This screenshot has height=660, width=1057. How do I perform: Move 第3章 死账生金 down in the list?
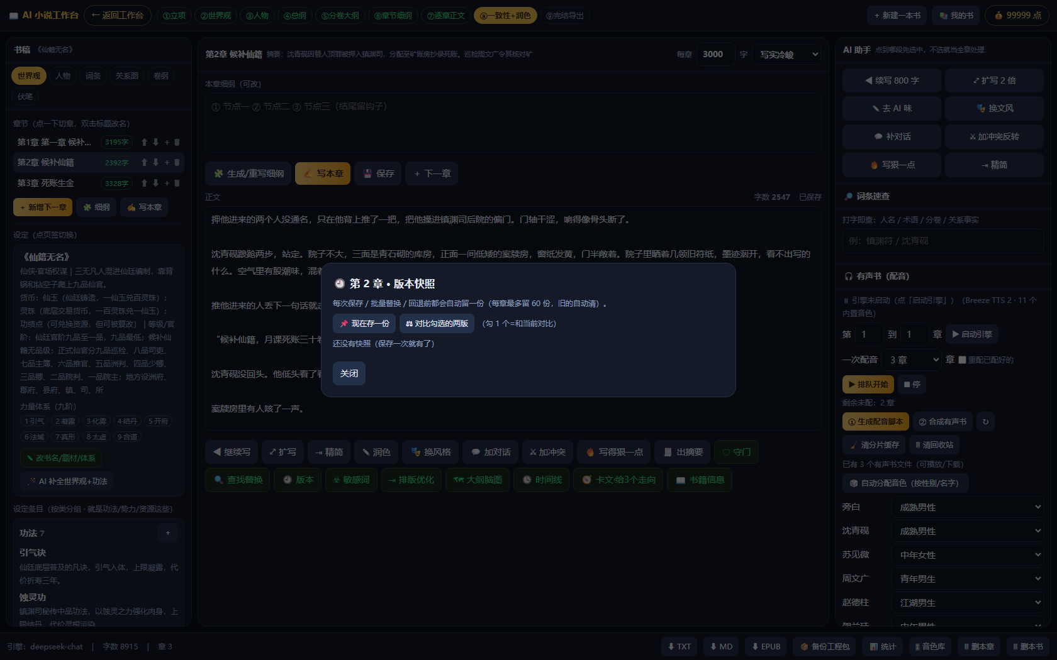[156, 184]
